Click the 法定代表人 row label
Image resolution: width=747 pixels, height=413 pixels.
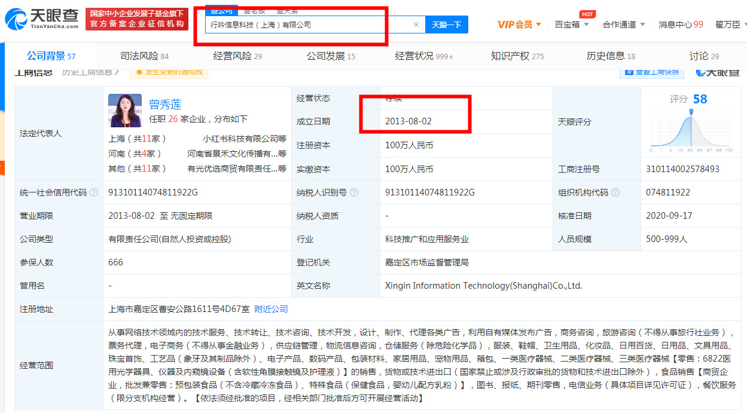point(41,133)
